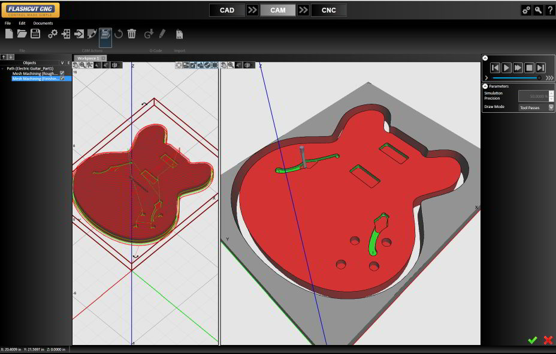
Task: Stop the simulation
Action: coord(529,67)
